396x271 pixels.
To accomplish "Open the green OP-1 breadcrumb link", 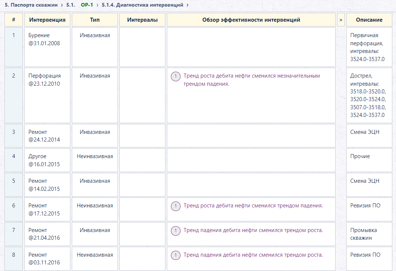I will pyautogui.click(x=87, y=5).
